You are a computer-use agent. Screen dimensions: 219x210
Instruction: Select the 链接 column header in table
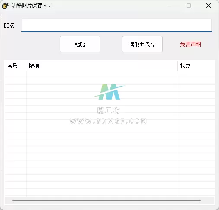click(102, 66)
